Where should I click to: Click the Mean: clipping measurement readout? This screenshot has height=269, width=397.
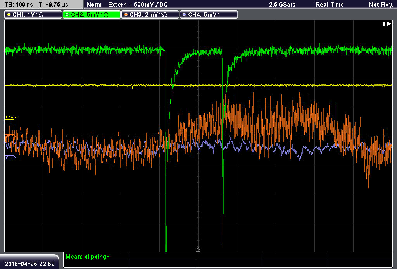point(87,257)
